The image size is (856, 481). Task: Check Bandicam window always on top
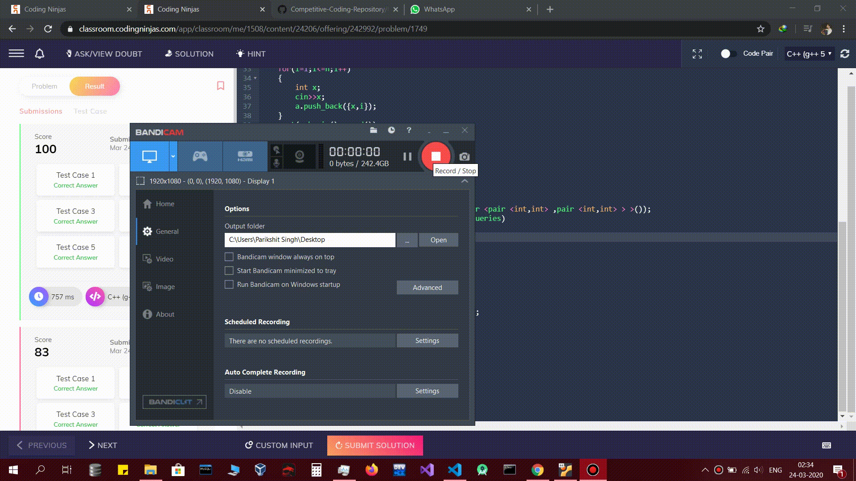pos(229,257)
